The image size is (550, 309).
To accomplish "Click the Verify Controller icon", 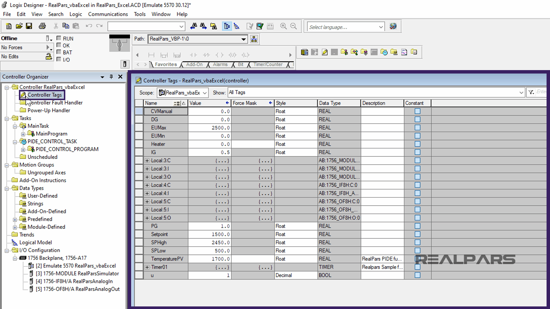I will coord(260,26).
